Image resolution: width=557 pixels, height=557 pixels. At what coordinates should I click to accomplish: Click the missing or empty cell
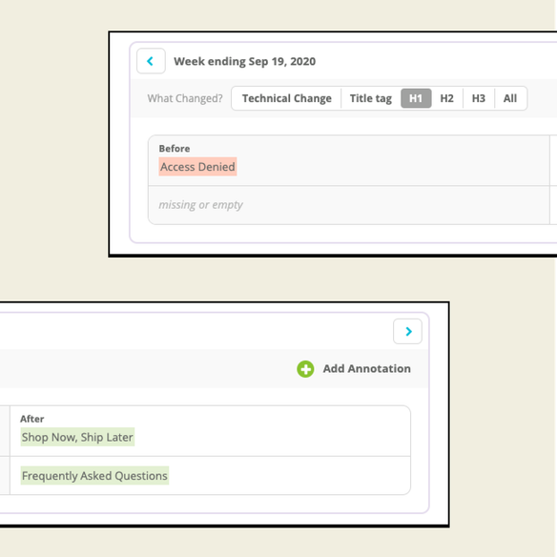349,205
